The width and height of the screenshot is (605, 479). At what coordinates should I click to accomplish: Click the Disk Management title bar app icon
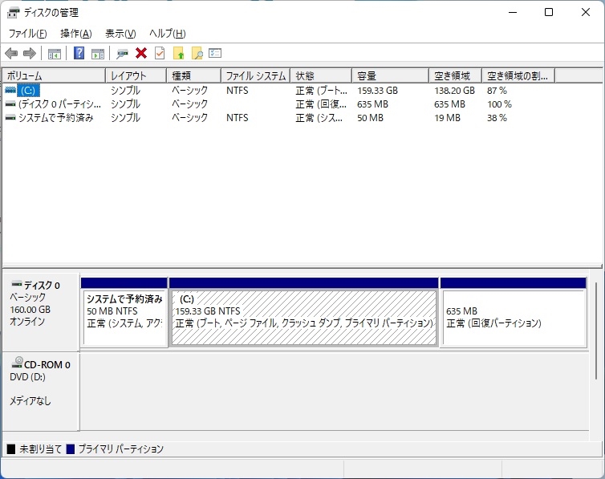13,13
